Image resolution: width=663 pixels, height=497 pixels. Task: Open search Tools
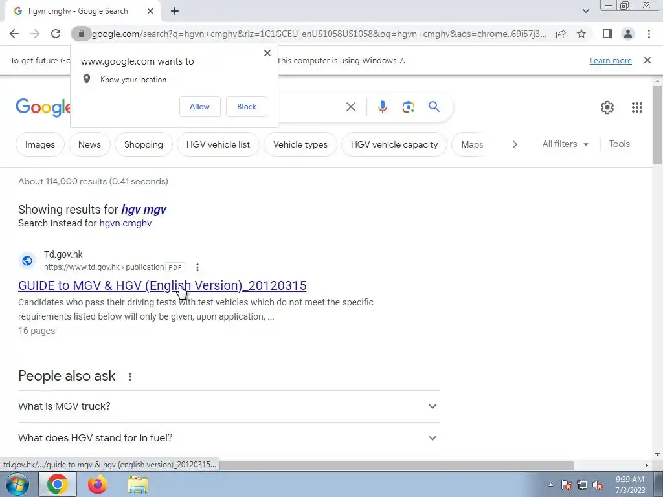[620, 144]
